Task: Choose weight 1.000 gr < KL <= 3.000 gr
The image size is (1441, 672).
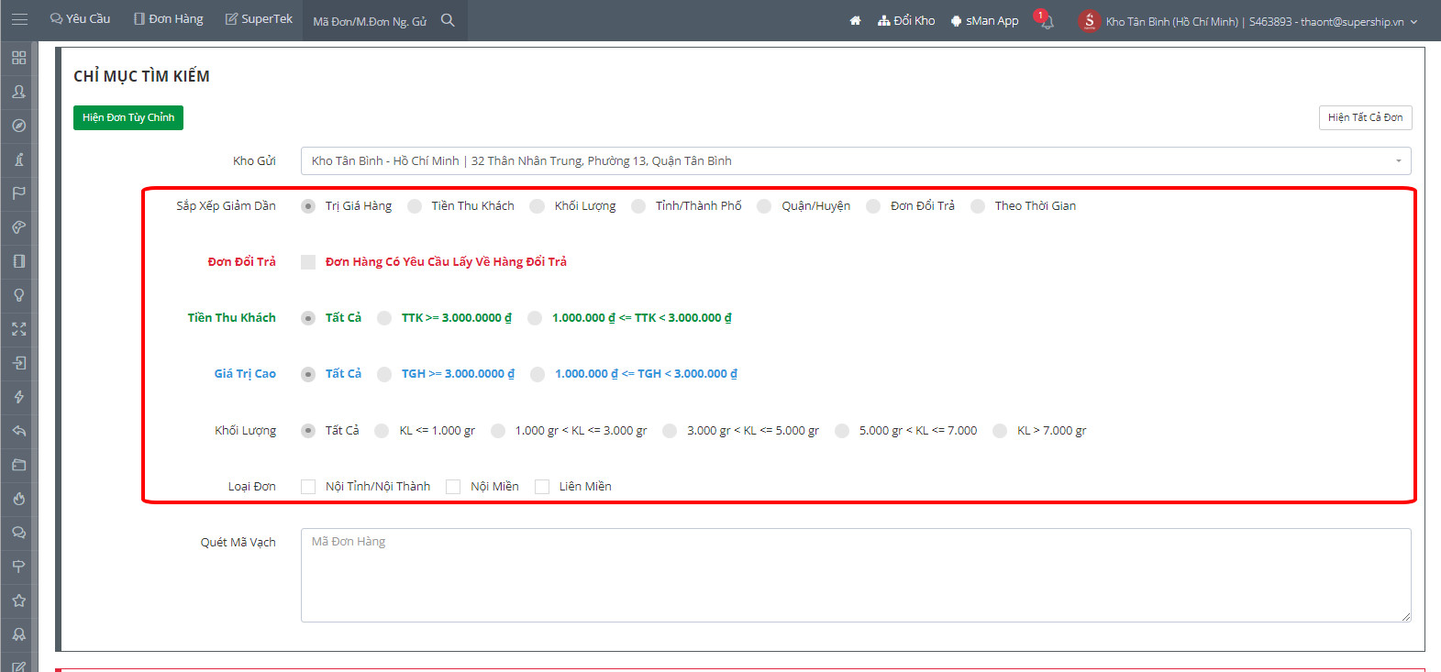Action: tap(498, 431)
